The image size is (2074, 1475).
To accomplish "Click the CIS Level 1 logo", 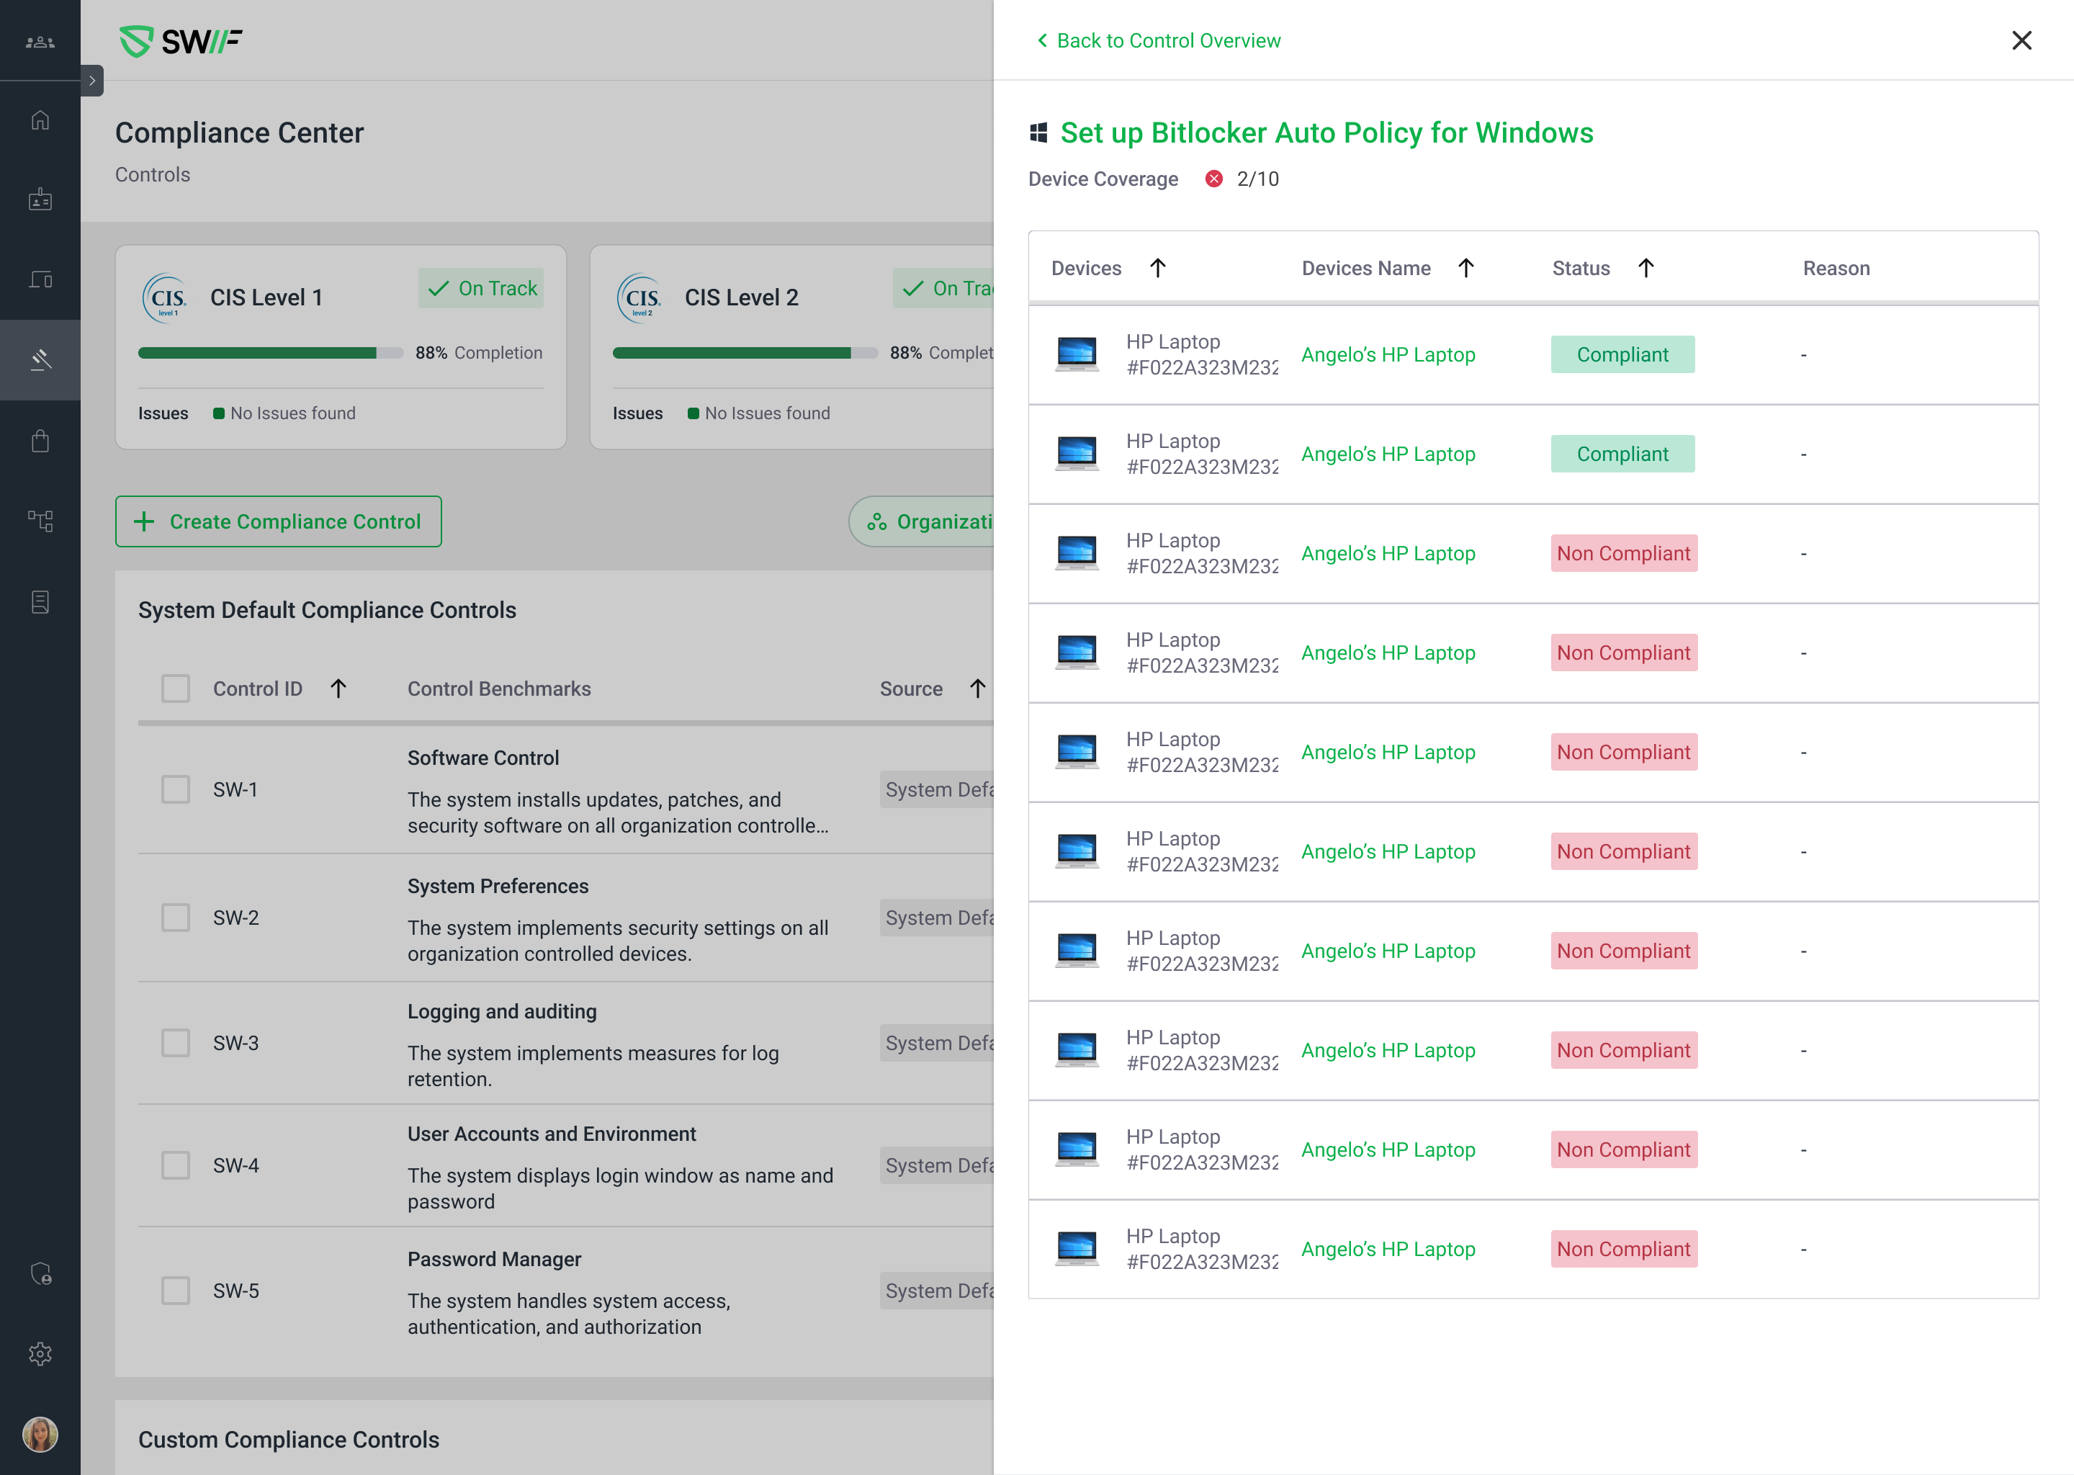I will tap(164, 298).
